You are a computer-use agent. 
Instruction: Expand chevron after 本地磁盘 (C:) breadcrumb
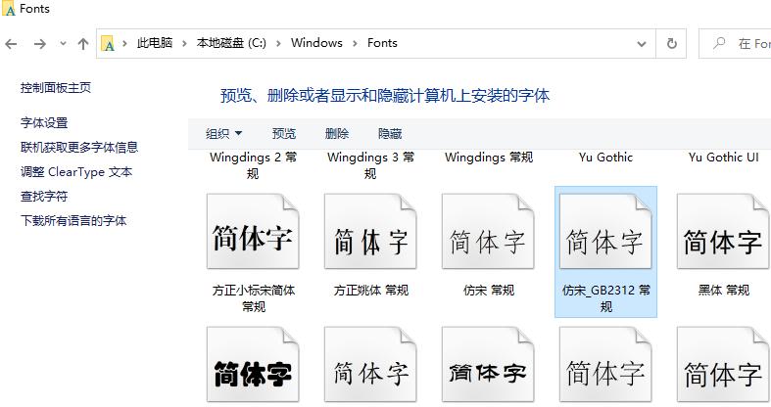278,44
